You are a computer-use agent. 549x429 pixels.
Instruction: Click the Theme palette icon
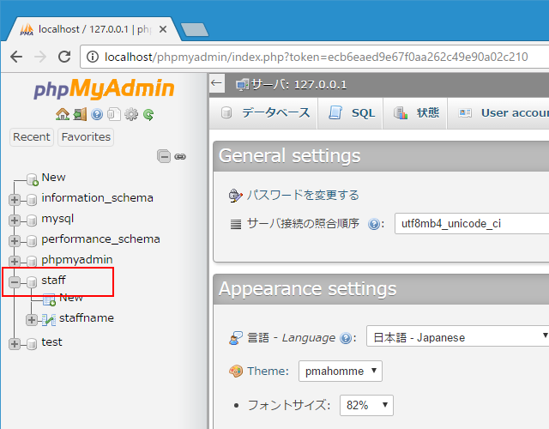click(236, 372)
